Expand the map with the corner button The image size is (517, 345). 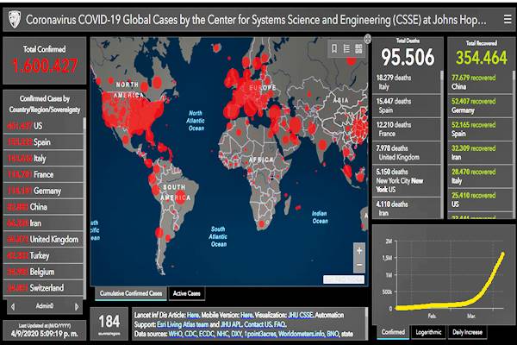[367, 39]
